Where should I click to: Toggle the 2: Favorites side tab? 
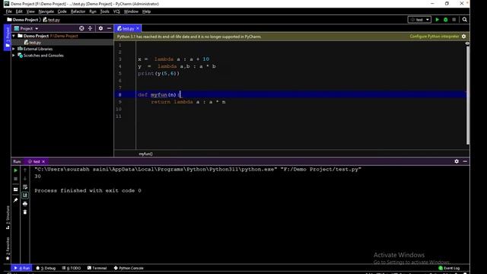[x=8, y=249]
